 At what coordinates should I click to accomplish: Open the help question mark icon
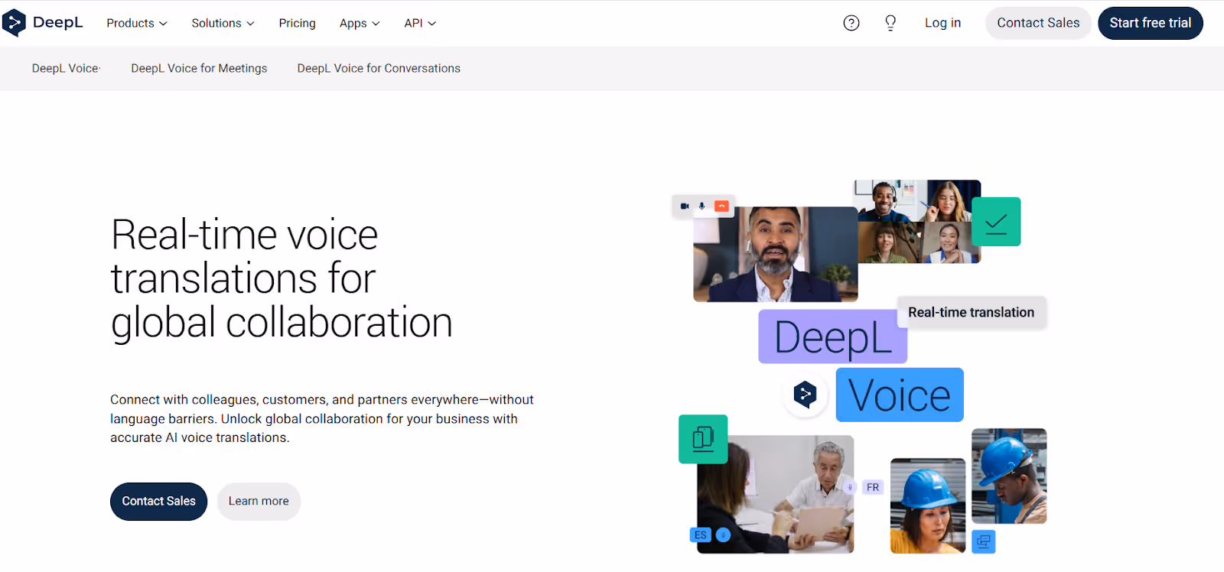(x=851, y=23)
